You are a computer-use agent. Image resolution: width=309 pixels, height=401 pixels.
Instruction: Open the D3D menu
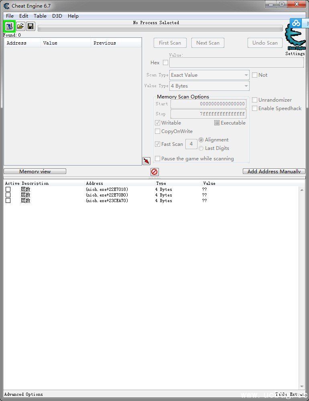(x=57, y=16)
